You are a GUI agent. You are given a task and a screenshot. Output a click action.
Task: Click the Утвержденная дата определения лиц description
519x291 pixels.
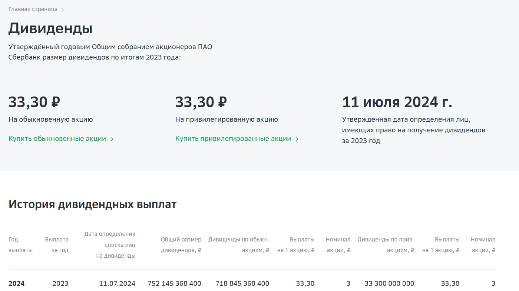[414, 130]
